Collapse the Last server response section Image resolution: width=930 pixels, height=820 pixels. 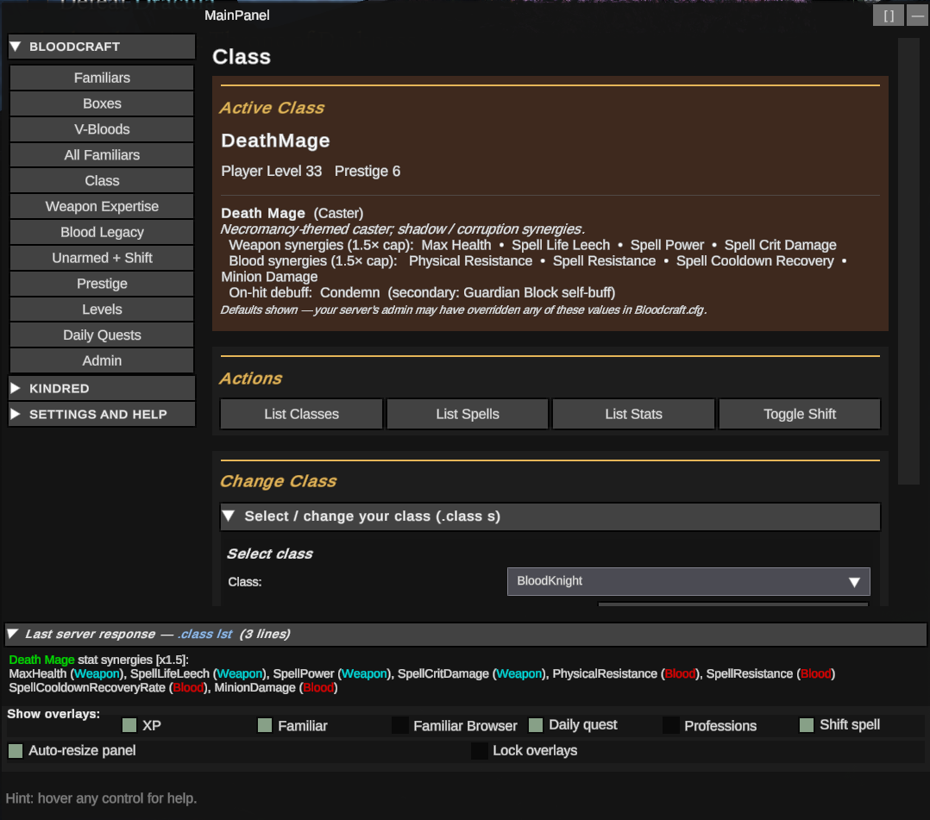pyautogui.click(x=466, y=635)
